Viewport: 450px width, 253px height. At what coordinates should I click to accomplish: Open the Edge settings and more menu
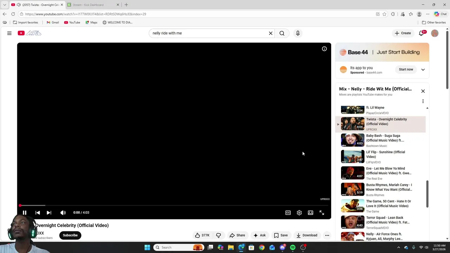point(427,14)
